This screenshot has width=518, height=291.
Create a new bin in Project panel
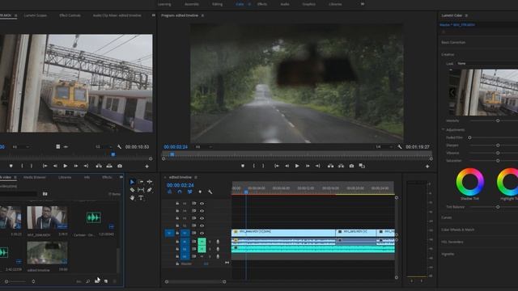point(97,281)
